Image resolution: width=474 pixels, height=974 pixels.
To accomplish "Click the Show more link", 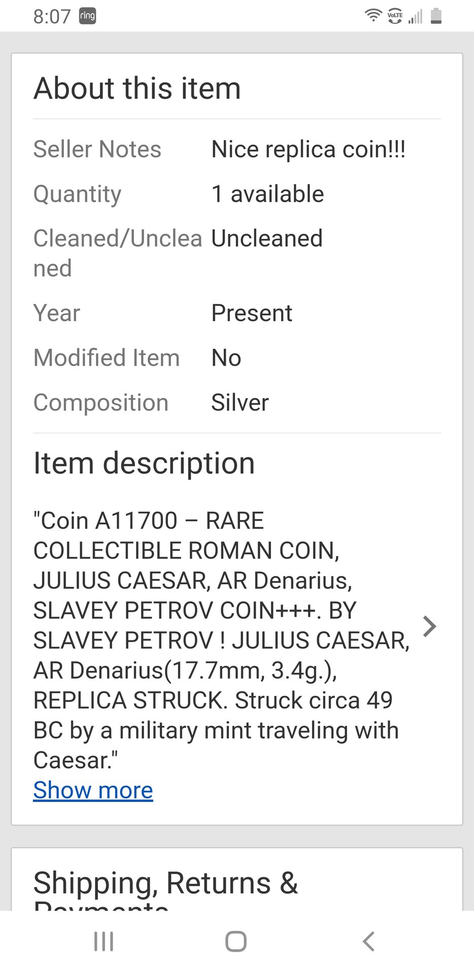I will click(x=93, y=790).
